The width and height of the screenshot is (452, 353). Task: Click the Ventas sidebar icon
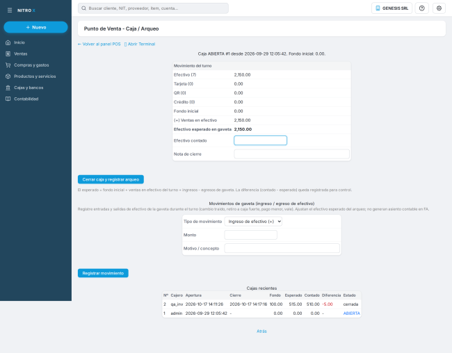(8, 54)
